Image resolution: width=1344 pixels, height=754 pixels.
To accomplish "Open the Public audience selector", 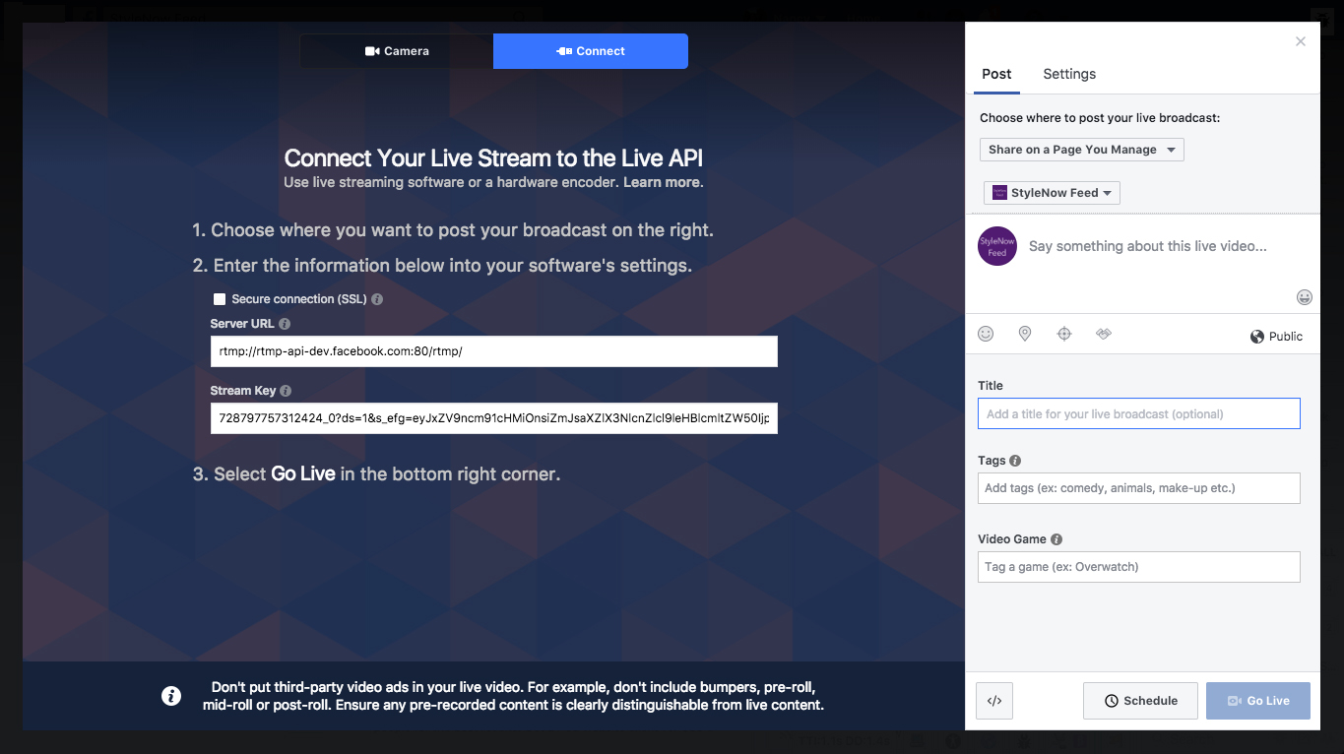I will tap(1276, 337).
